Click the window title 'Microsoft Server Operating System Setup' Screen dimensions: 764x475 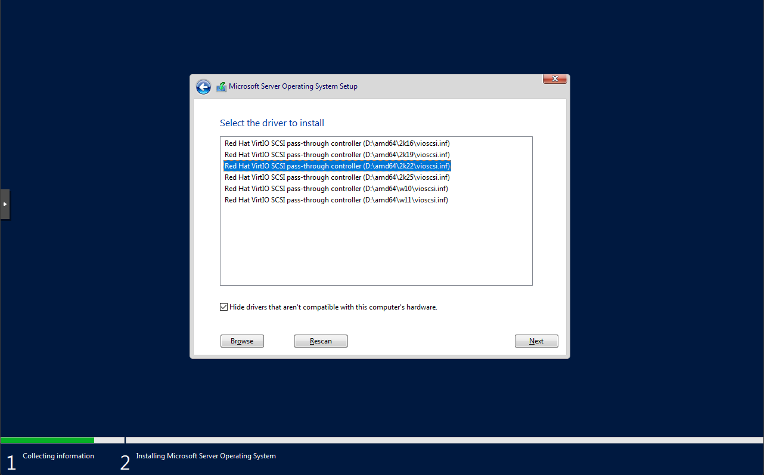(293, 86)
